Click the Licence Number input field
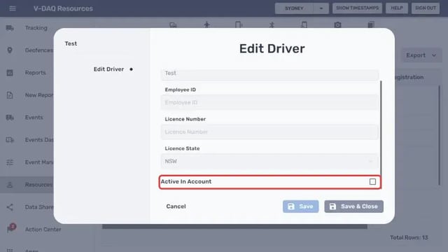The image size is (448, 252). 269,132
